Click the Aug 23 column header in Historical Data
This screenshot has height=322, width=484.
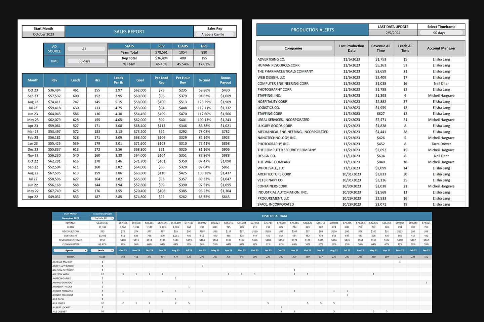coord(176,251)
